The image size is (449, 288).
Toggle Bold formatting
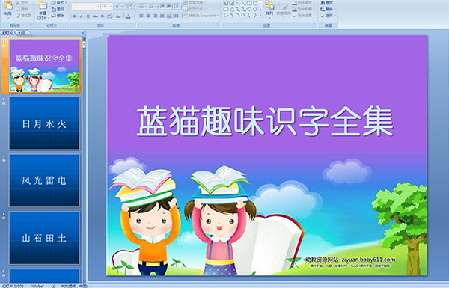pyautogui.click(x=74, y=16)
